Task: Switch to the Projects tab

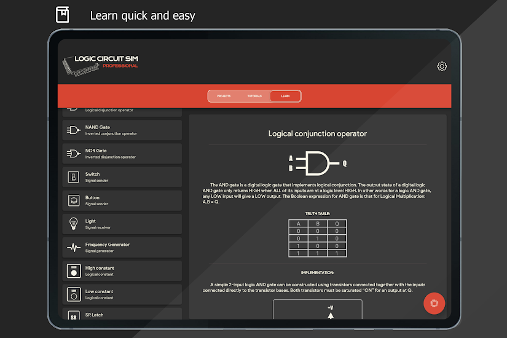Action: point(224,96)
